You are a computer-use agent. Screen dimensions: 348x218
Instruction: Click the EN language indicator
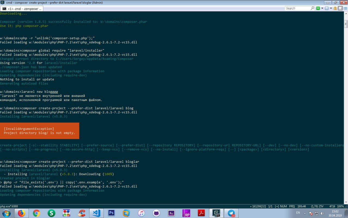point(298,213)
